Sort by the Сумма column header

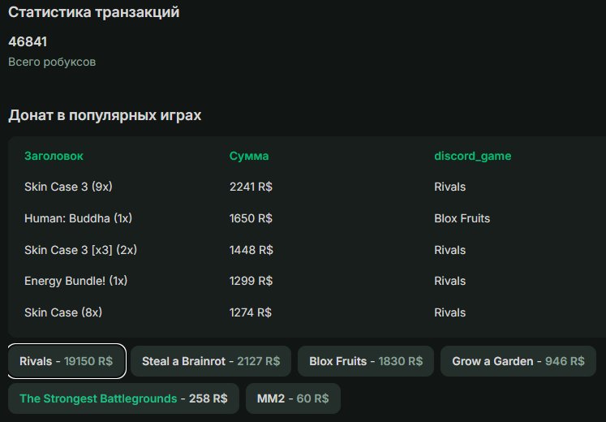coord(249,156)
